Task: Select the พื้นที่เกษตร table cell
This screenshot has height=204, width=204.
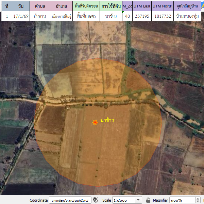Action: pos(86,16)
